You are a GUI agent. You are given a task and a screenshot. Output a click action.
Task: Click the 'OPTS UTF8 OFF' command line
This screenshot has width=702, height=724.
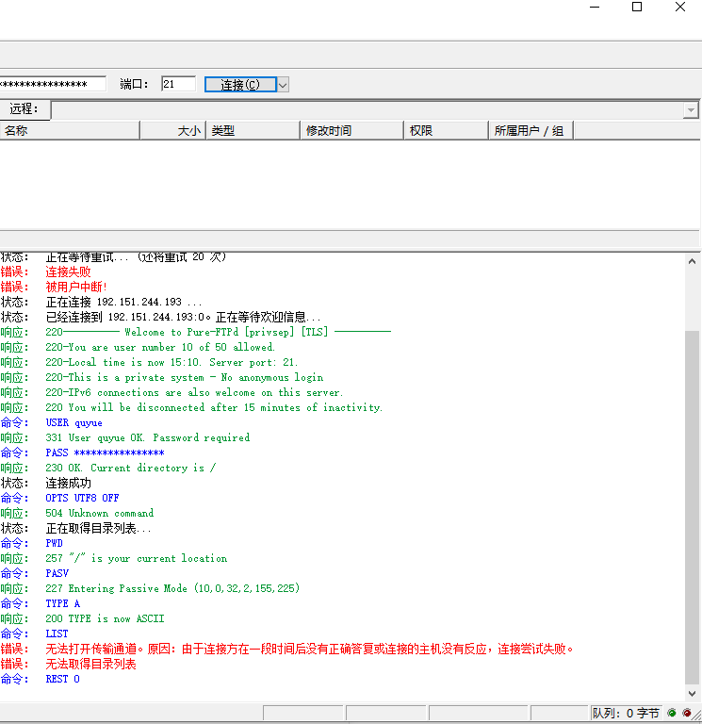(82, 498)
